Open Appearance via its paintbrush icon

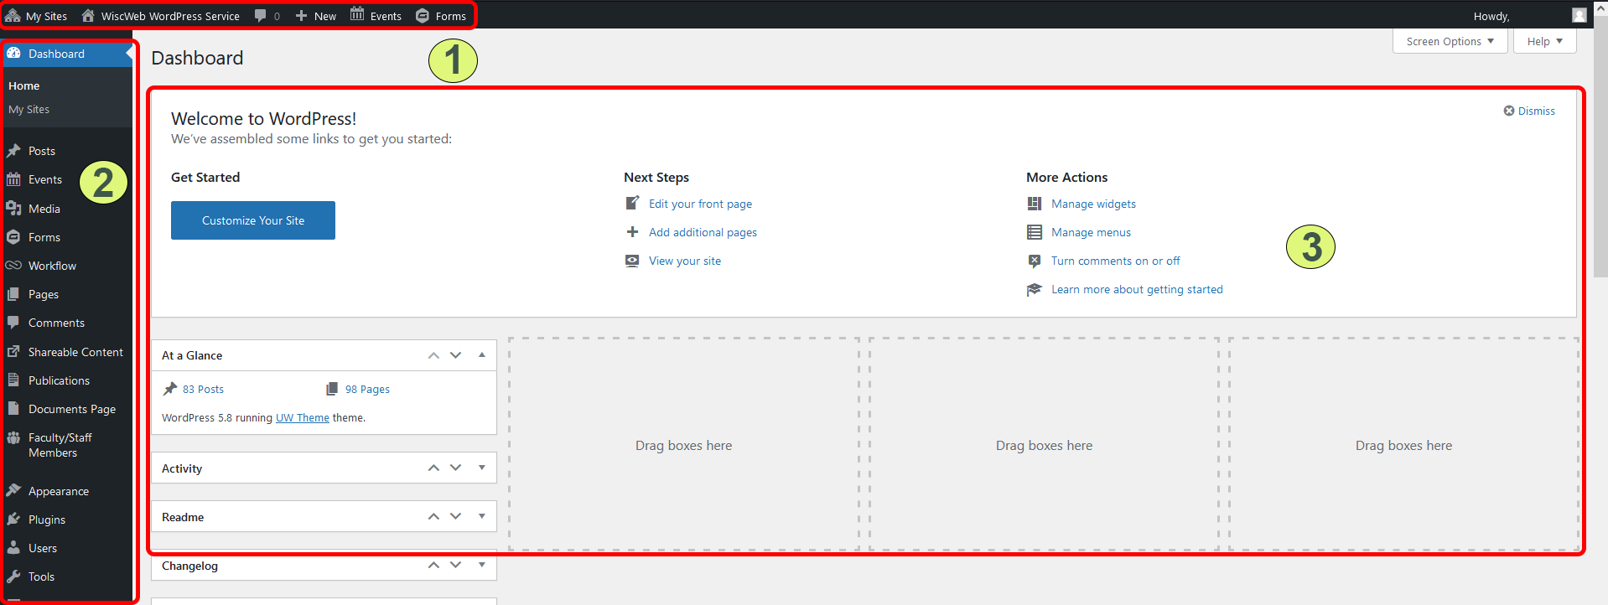pos(13,491)
